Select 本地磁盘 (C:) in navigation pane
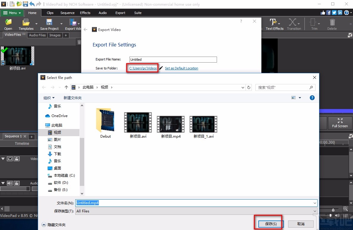 61,175
